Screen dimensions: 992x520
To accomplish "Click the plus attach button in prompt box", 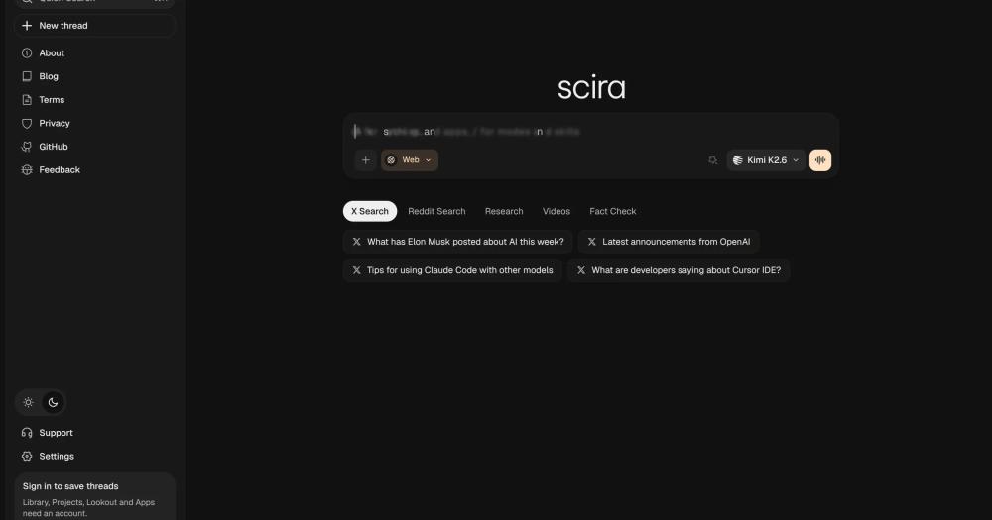I will pyautogui.click(x=366, y=160).
